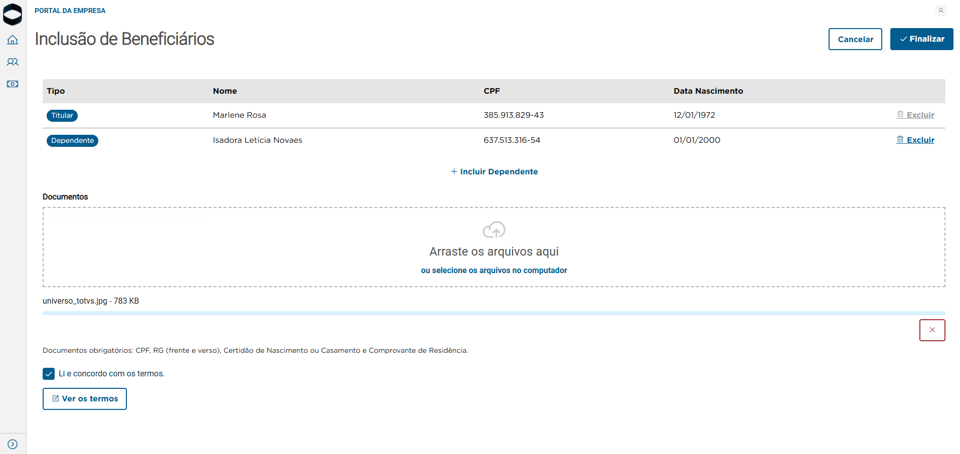960x454 pixels.
Task: Open Ver os termos
Action: coord(85,399)
